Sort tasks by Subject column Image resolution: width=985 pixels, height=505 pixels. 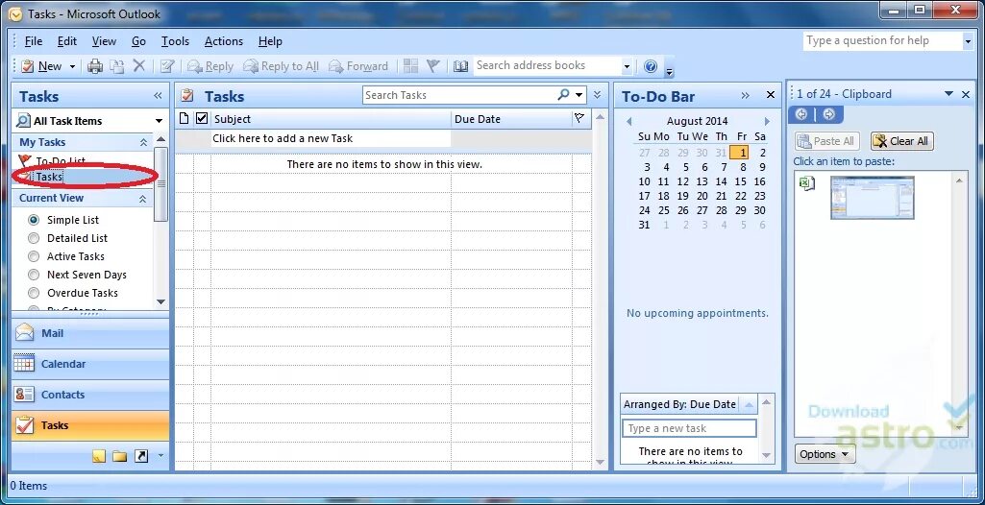tap(331, 118)
